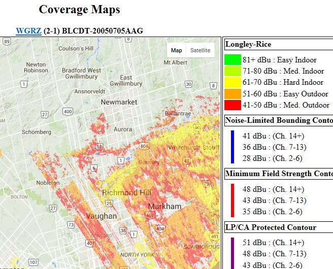The height and width of the screenshot is (269, 333).
Task: Click the Richmond Hill city label
Action: 126,193
